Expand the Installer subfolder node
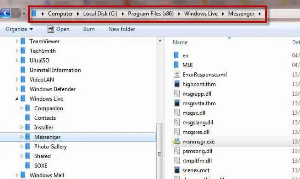This screenshot has width=300, height=179. coord(21,127)
